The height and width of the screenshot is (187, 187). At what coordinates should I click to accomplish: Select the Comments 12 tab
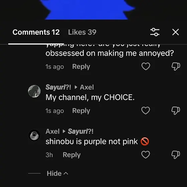(x=36, y=32)
